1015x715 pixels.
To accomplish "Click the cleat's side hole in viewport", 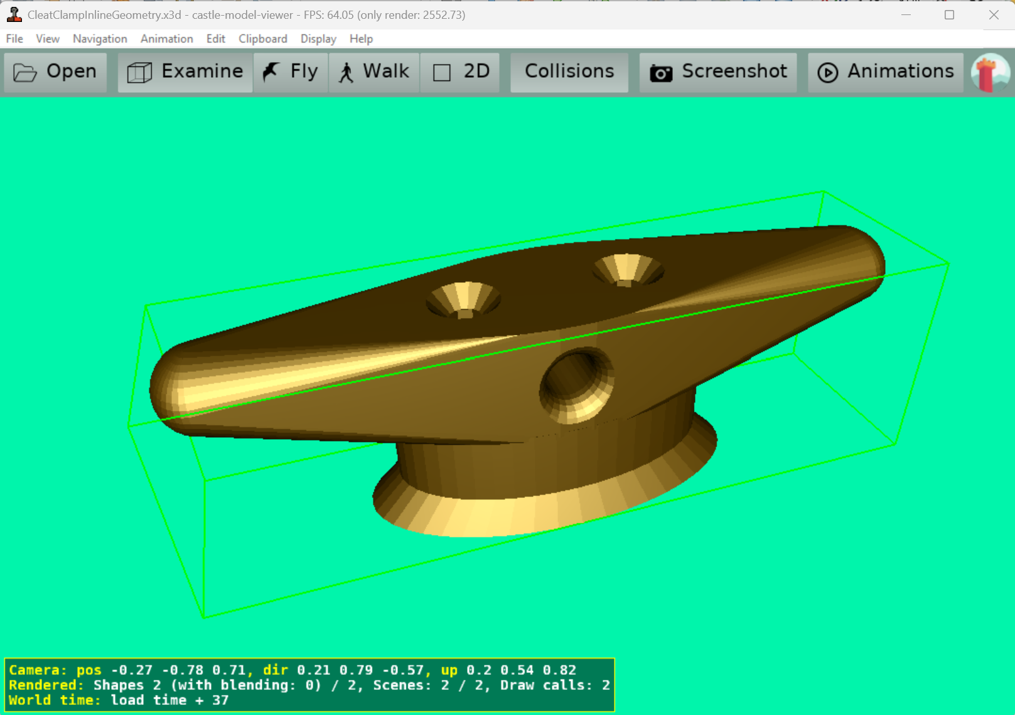I will click(576, 385).
